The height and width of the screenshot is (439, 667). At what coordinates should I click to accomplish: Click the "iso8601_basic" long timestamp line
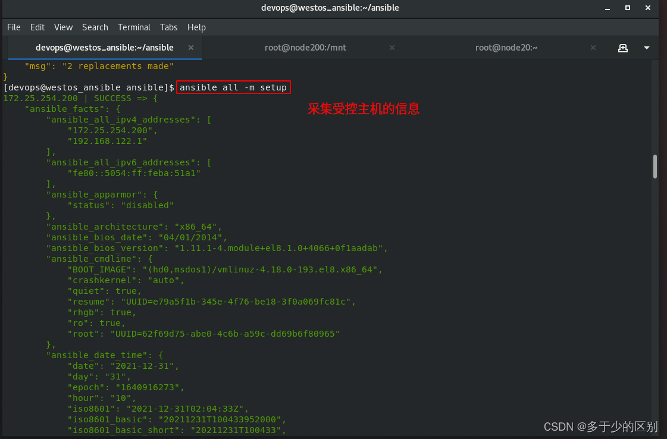click(x=177, y=419)
